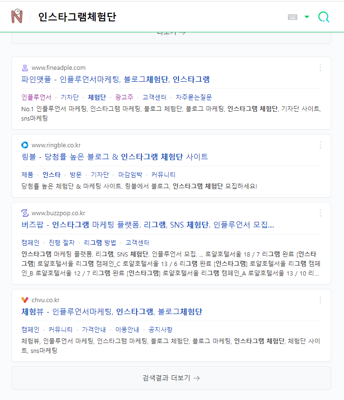Go to the buzzpop 진행 절차 sublink
This screenshot has height=400, width=344.
click(61, 243)
